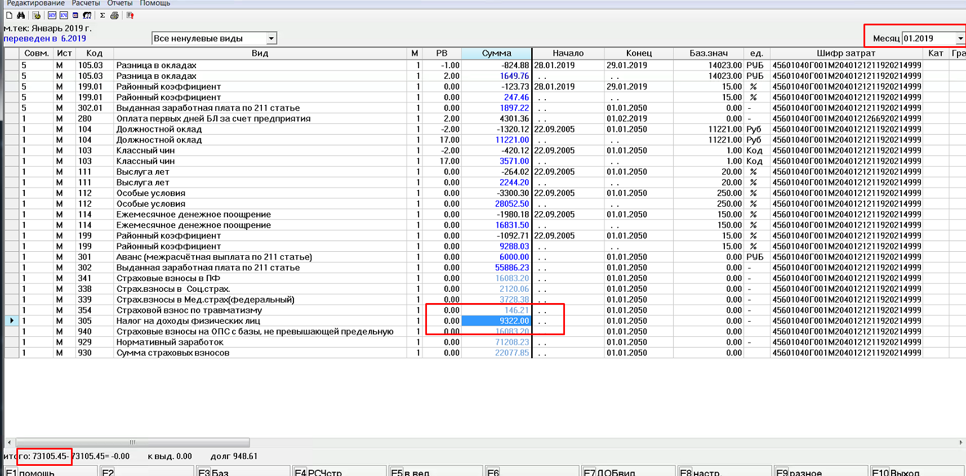Screen dimensions: 966x476
Task: Click the Начало column header
Action: pos(568,53)
